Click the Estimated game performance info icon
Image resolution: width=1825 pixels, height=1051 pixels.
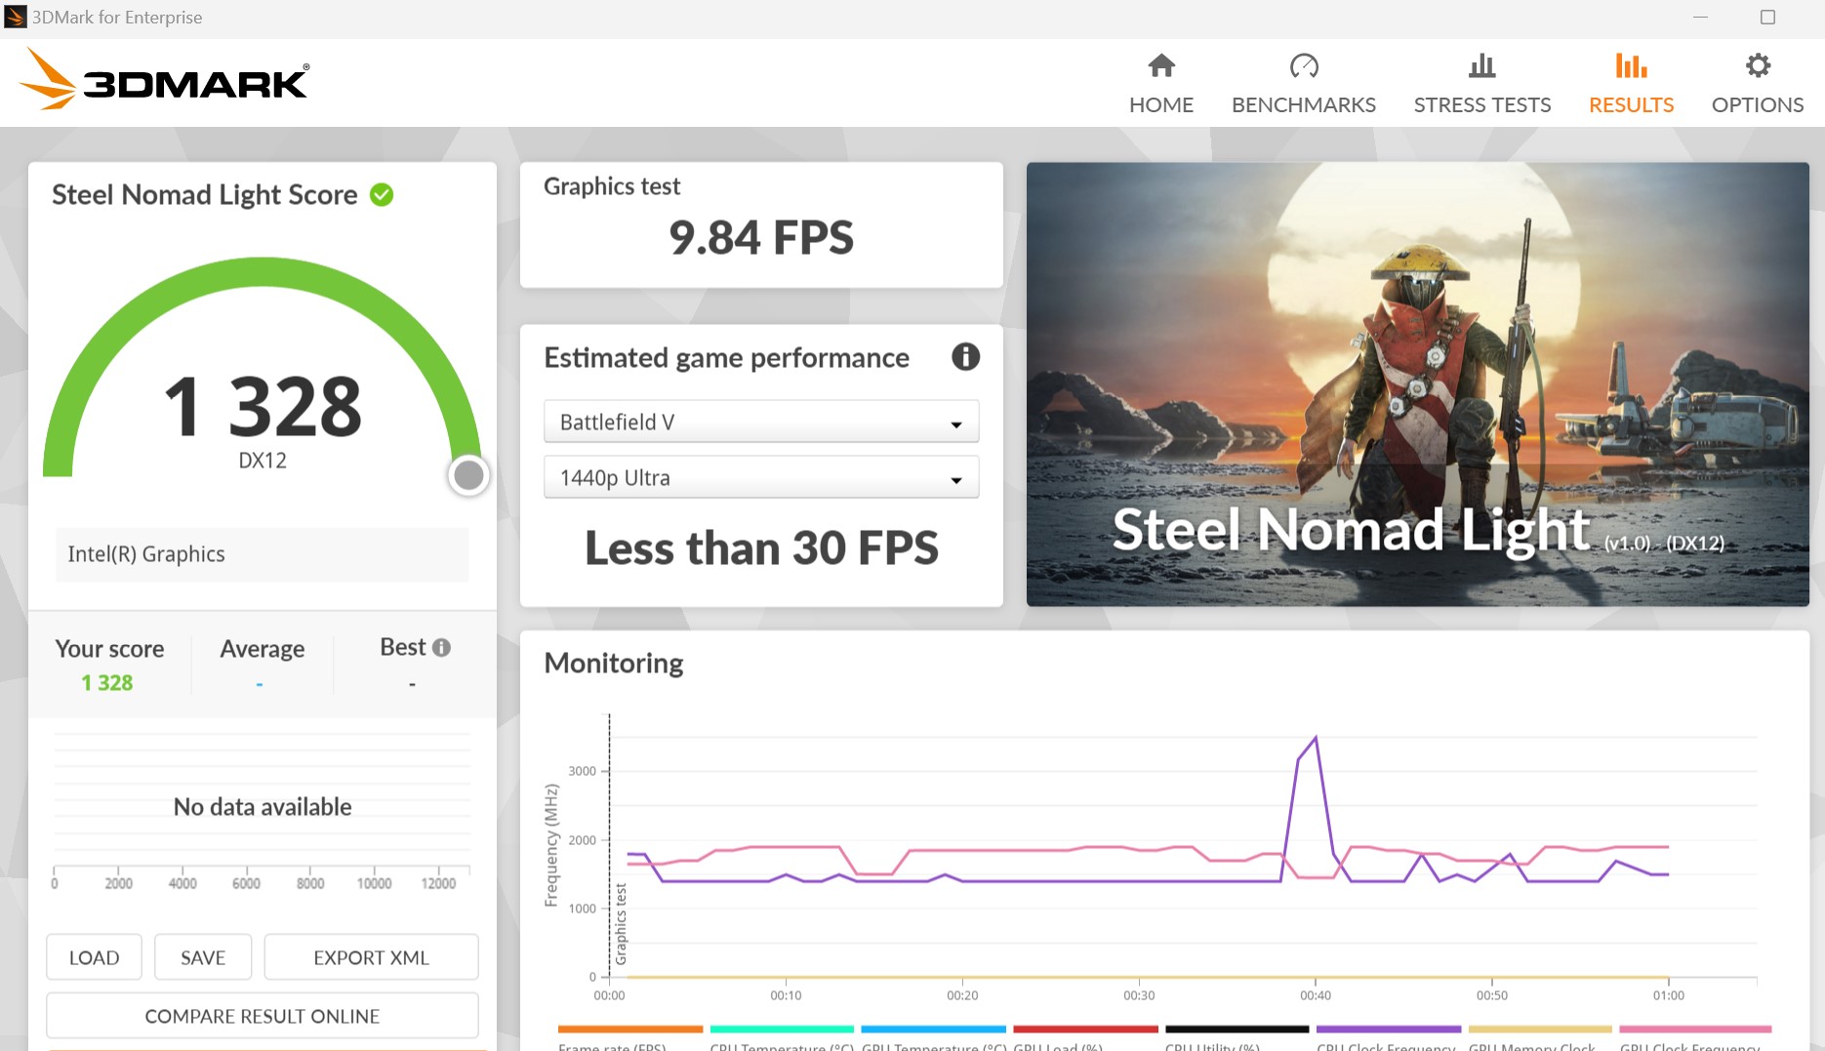pyautogui.click(x=965, y=357)
